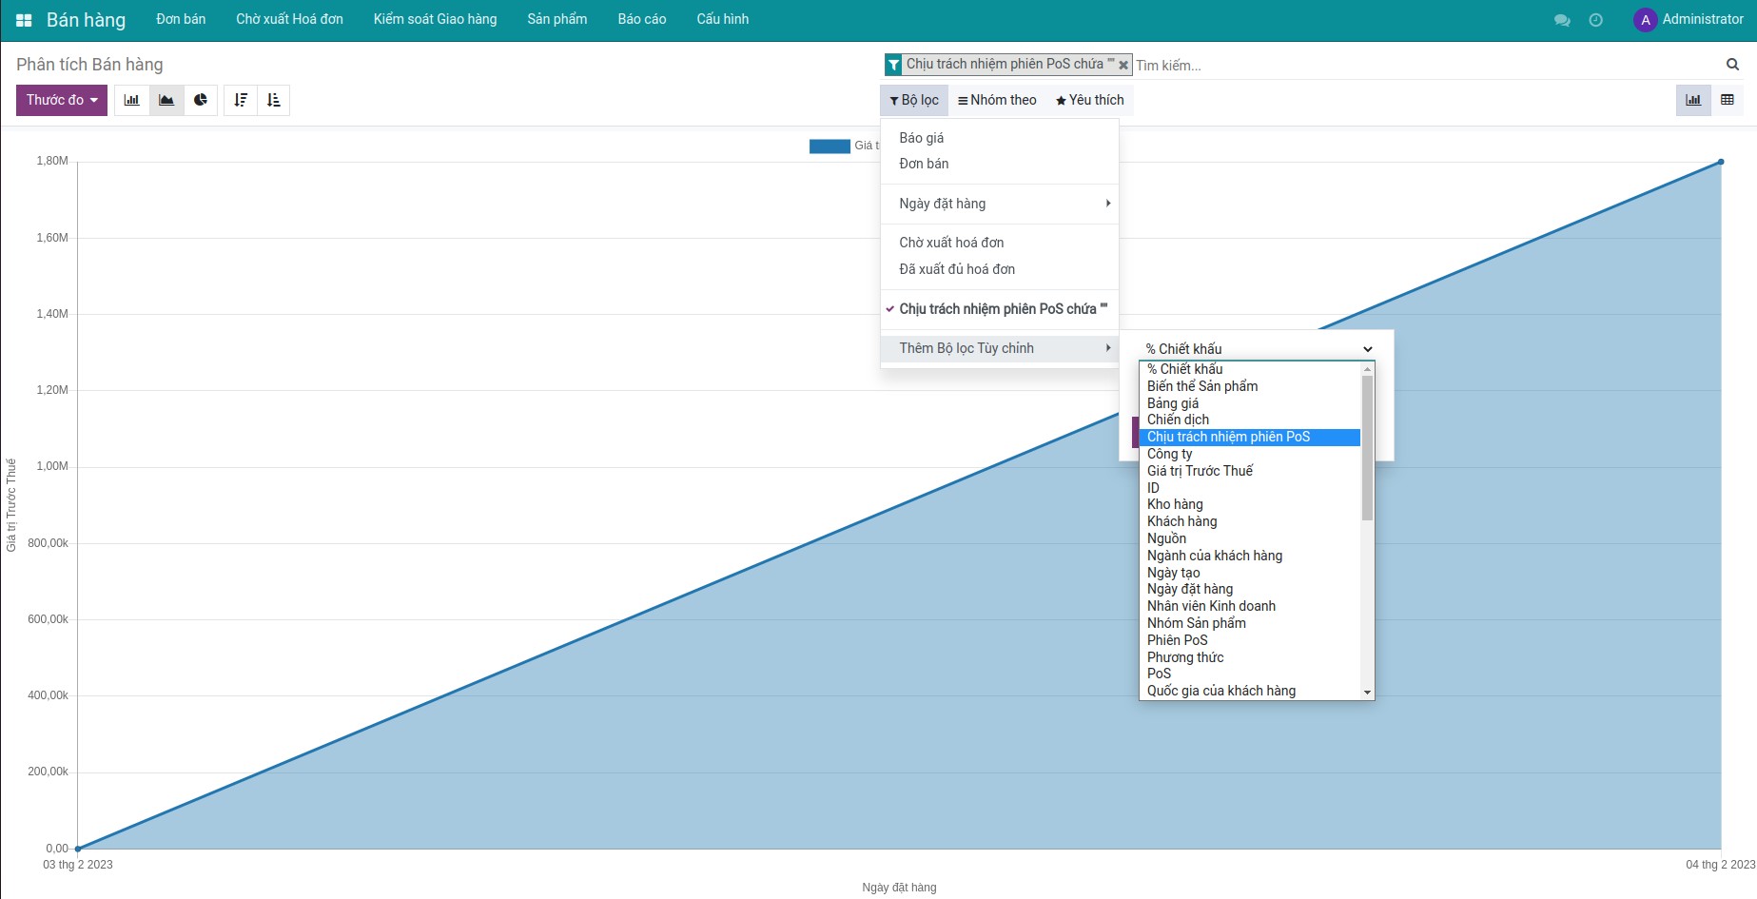This screenshot has height=899, width=1757.
Task: Open the 'Sản phẩm' menu
Action: click(556, 19)
